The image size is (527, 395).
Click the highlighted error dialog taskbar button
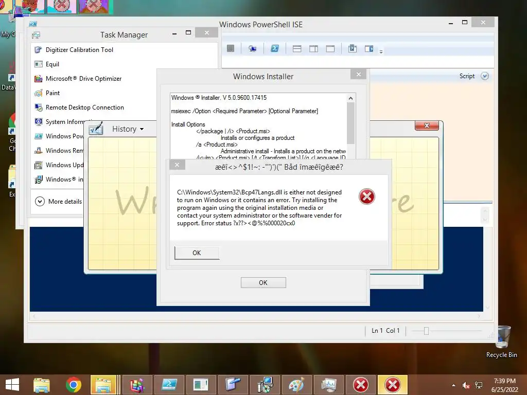point(393,385)
